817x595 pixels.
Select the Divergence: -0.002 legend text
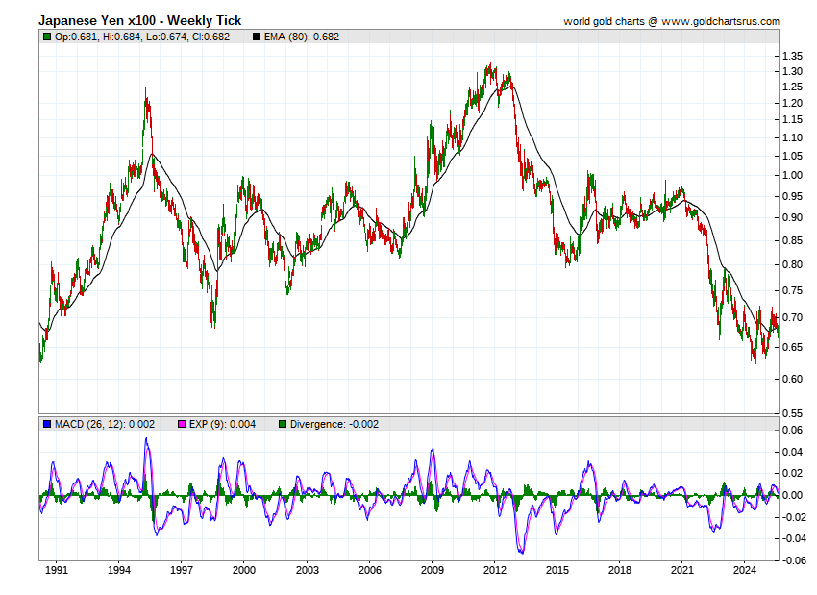click(x=334, y=424)
